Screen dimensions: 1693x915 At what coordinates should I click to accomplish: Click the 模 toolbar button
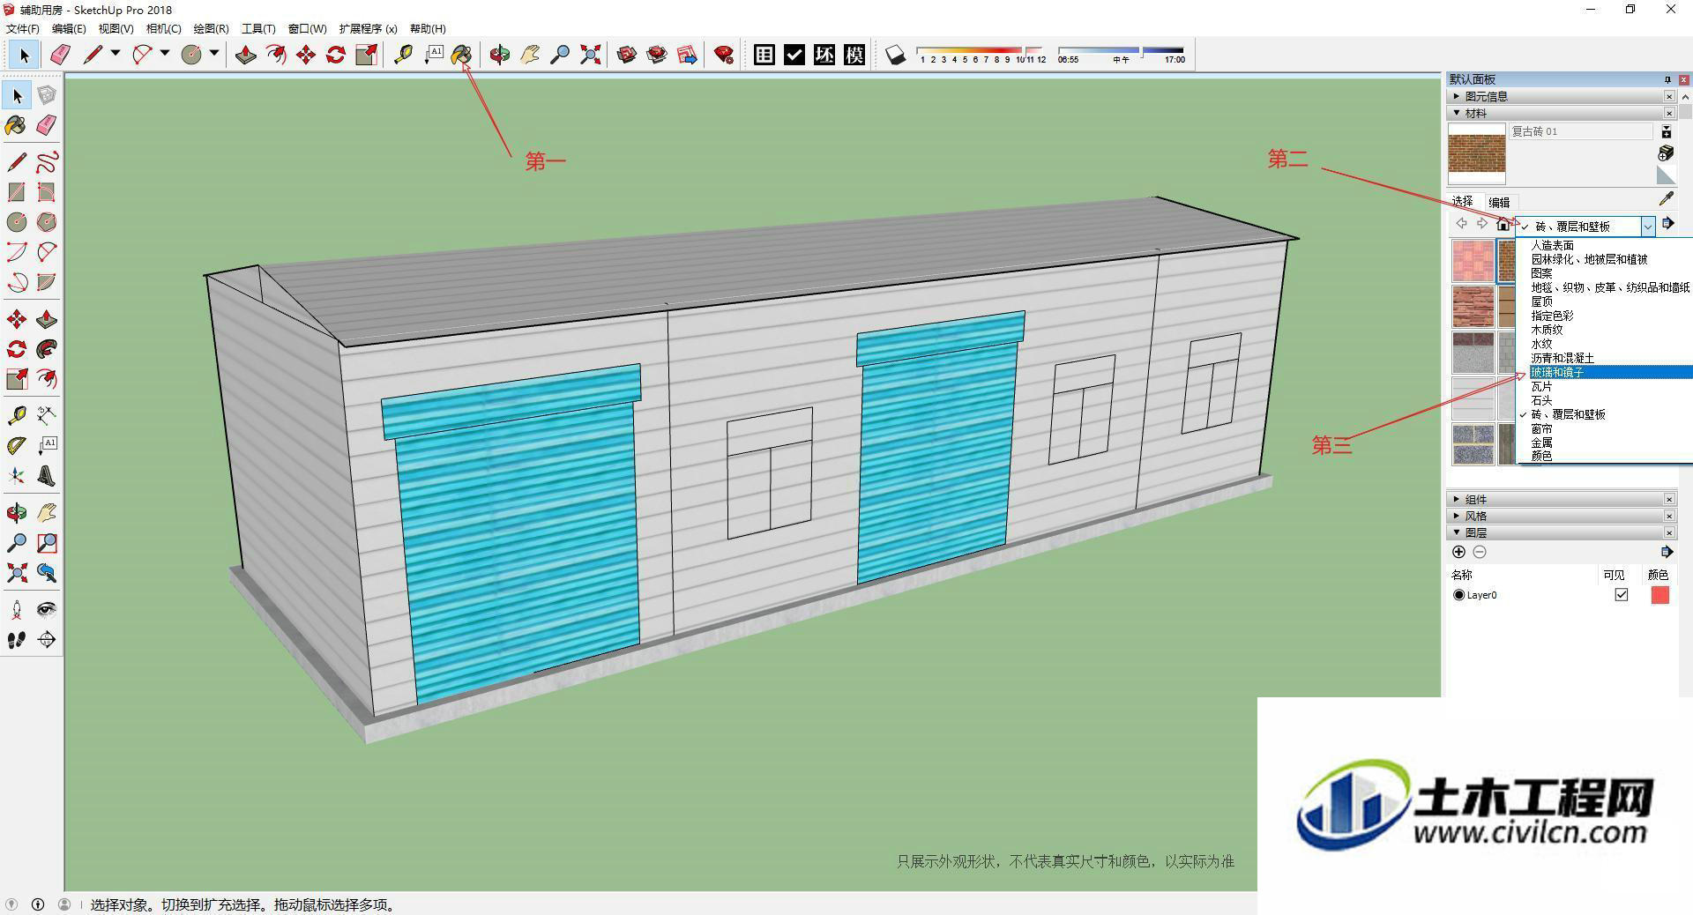click(x=854, y=55)
